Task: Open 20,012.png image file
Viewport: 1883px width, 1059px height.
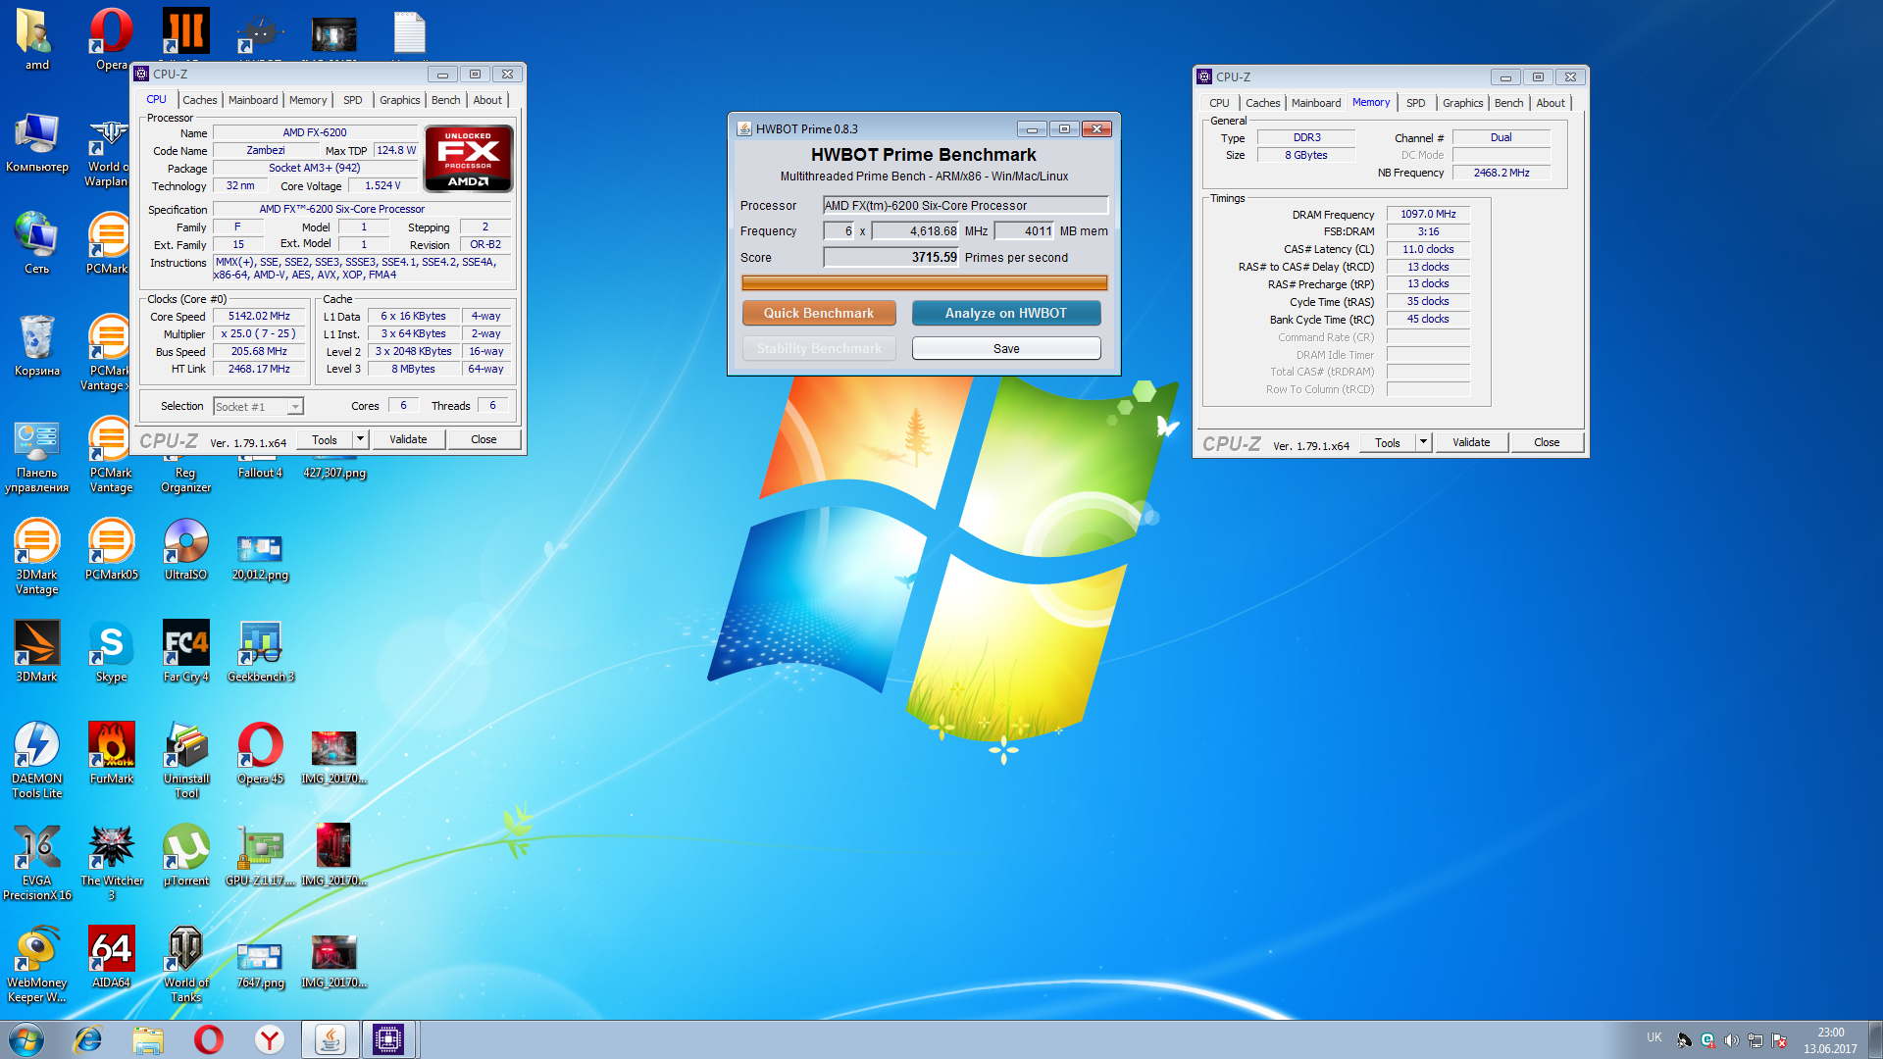Action: pyautogui.click(x=260, y=557)
